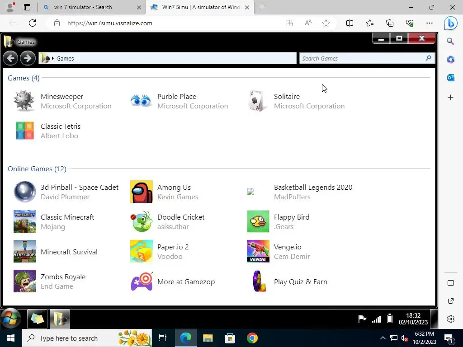The height and width of the screenshot is (347, 463).
Task: Open the Win7 simulator Start orb
Action: click(x=11, y=319)
